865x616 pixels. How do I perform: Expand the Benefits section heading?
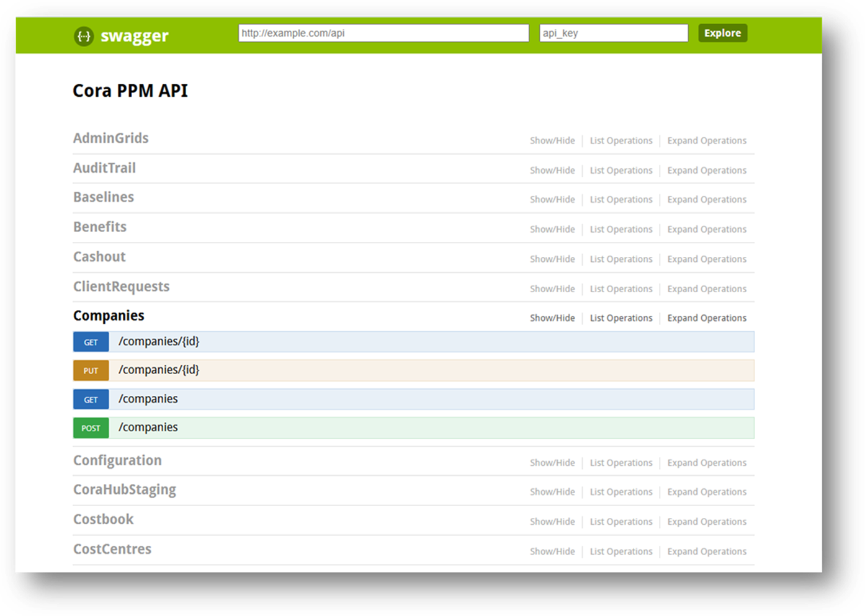[100, 227]
